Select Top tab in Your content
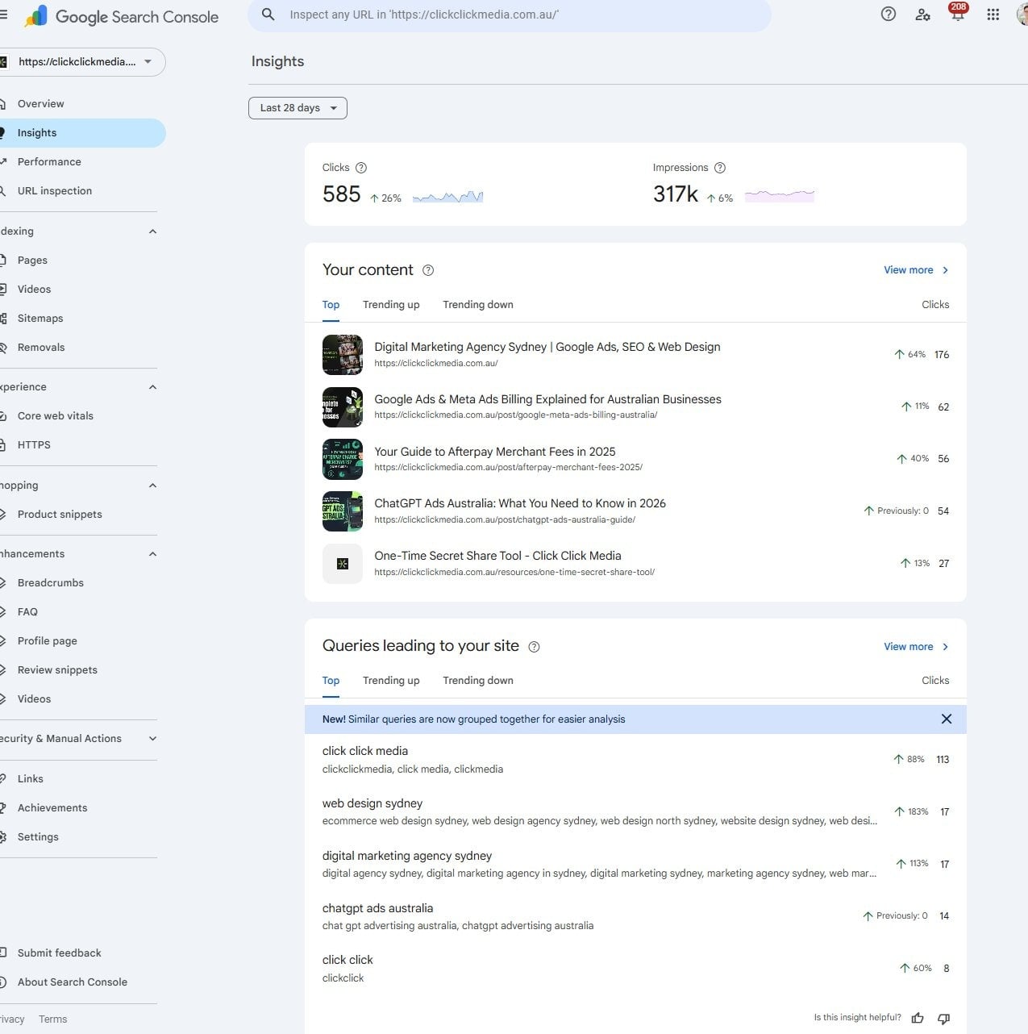 pos(331,305)
